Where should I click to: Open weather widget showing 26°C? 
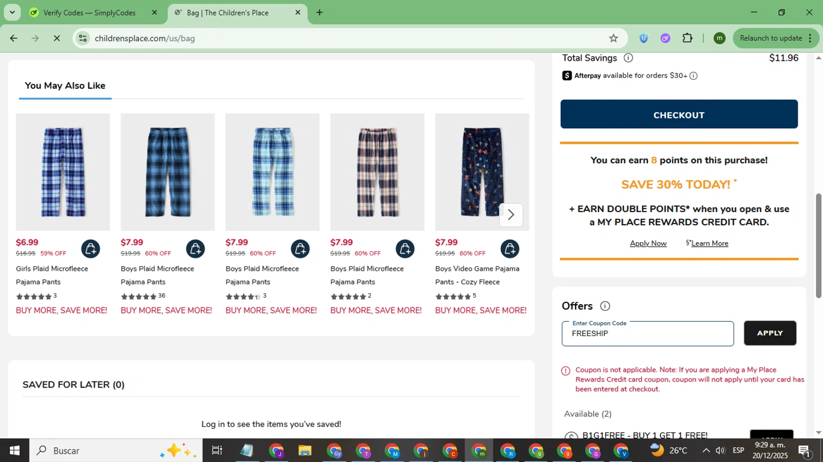coord(669,450)
